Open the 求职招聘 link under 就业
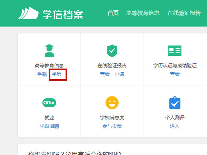 tap(49, 126)
